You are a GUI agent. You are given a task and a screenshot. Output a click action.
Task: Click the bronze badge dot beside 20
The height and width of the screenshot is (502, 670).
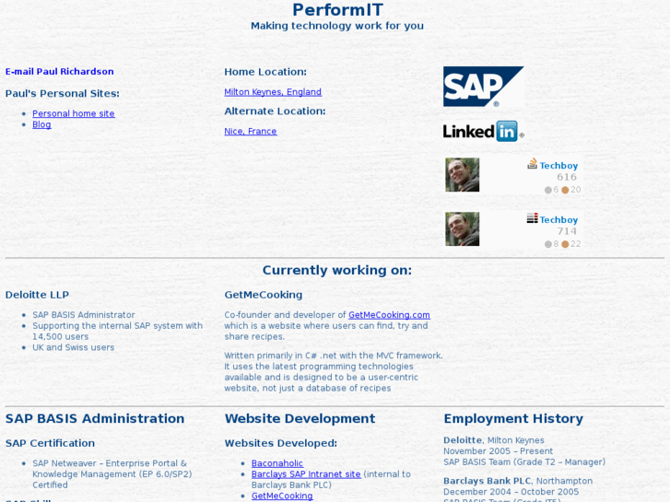click(565, 191)
